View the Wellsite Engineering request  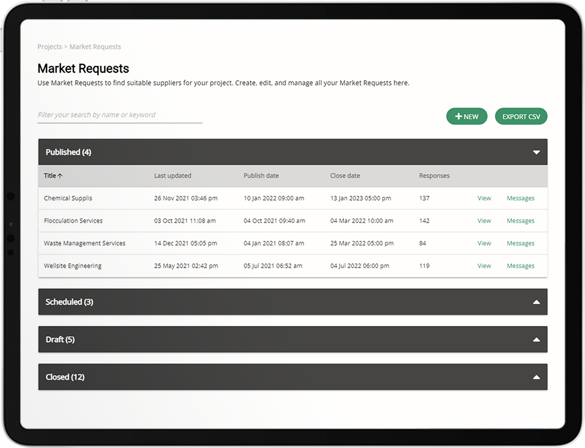[x=484, y=266]
